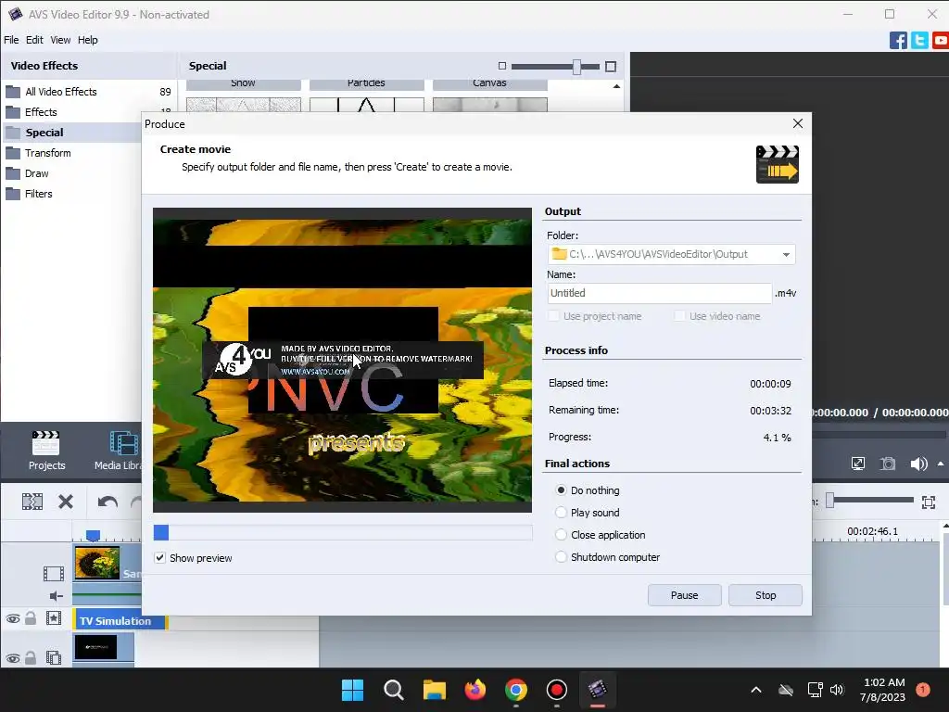Click the fullscreen preview icon

(858, 464)
